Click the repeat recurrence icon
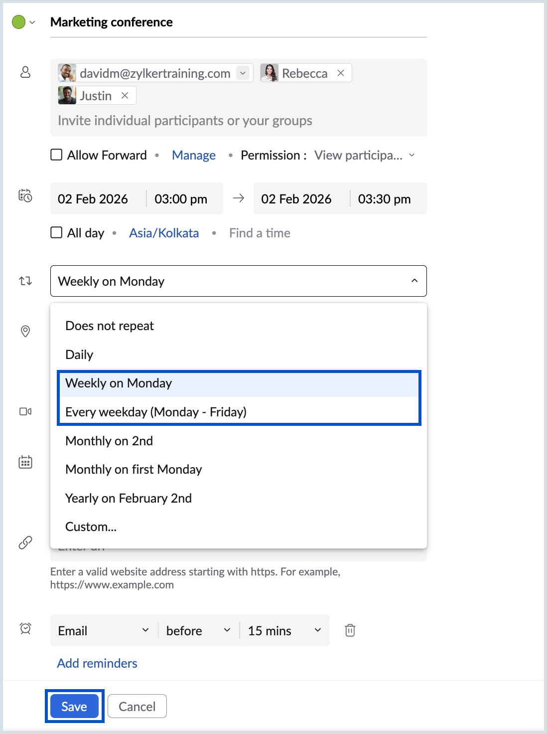Viewport: 547px width, 734px height. [25, 281]
